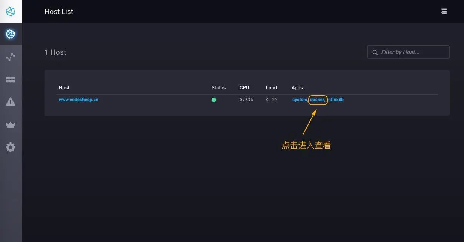Viewport: 464px width, 242px height.
Task: Open the www.codesheep.cn host link
Action: click(78, 100)
